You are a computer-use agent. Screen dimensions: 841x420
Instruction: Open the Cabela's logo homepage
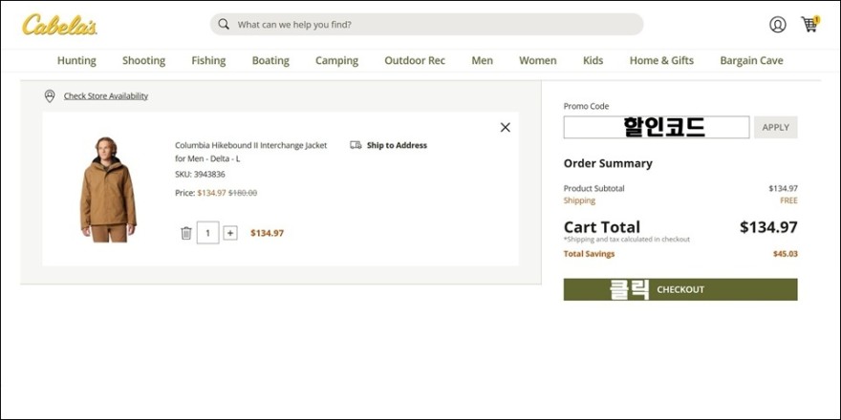[59, 25]
